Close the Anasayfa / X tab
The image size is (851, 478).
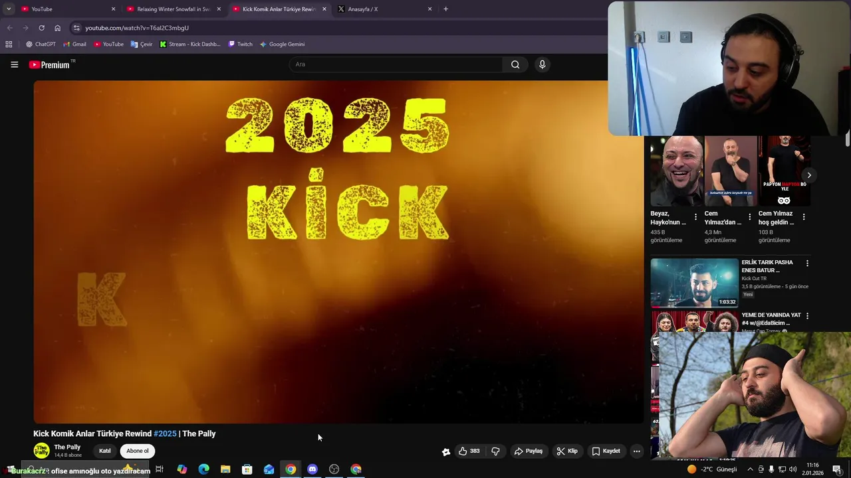(429, 9)
